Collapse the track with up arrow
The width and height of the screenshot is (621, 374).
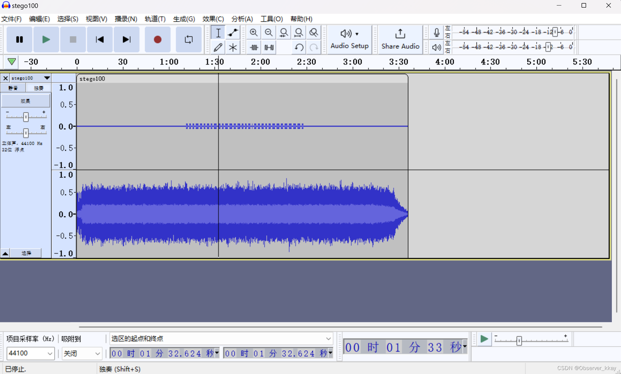point(5,253)
